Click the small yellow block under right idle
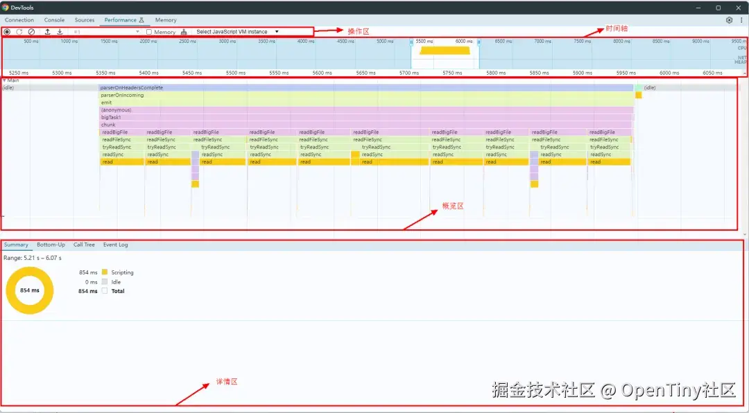This screenshot has height=413, width=749. point(639,95)
